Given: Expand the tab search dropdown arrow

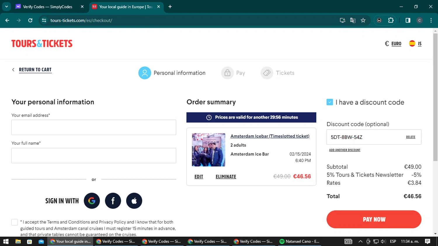Looking at the screenshot, I should (x=6, y=7).
